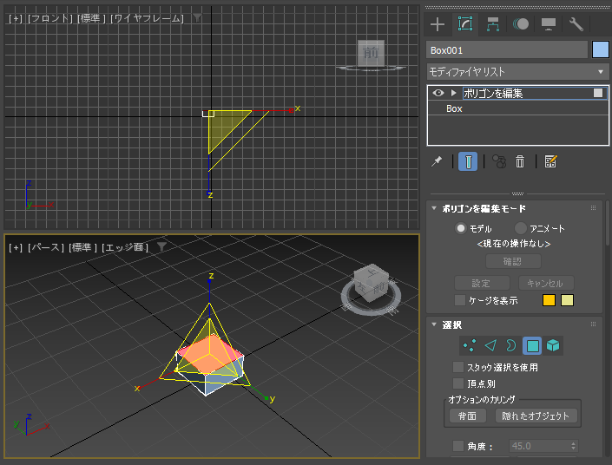Collapse the ポリゴンを編集モード rollout
This screenshot has width=612, height=465.
click(x=434, y=208)
